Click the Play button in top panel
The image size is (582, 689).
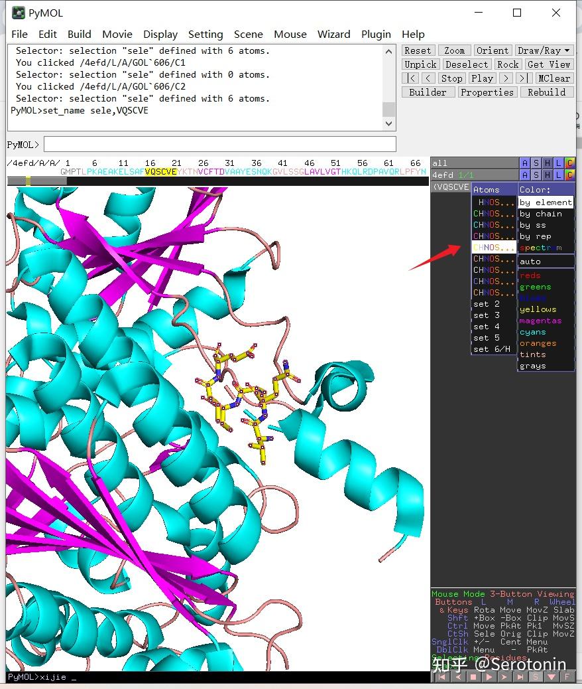(x=482, y=78)
